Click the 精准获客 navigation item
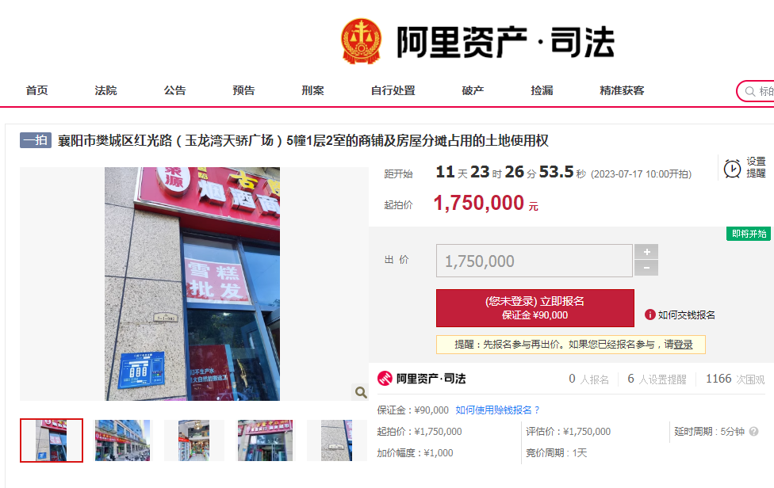This screenshot has width=774, height=488. pos(622,90)
